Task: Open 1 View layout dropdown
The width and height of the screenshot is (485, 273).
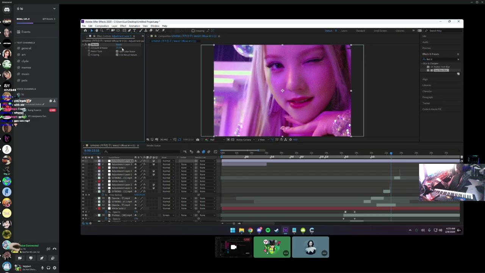Action: point(263,140)
